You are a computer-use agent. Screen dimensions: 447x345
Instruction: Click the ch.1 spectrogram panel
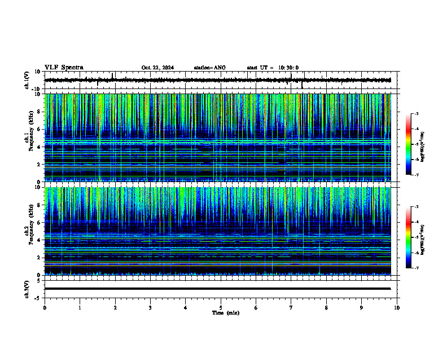coord(218,138)
